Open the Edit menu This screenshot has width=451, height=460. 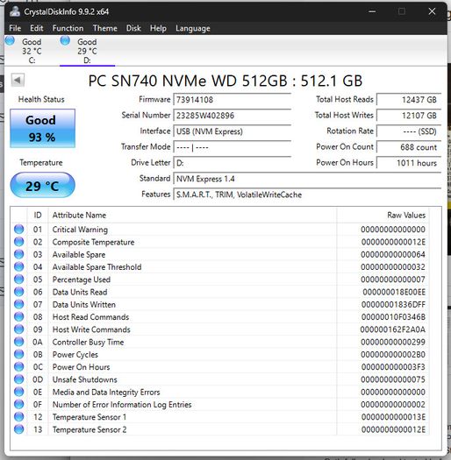coord(37,28)
